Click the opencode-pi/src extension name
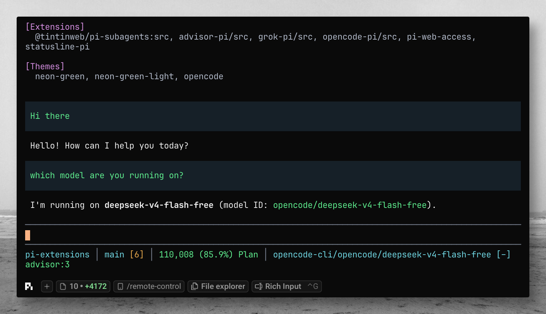The height and width of the screenshot is (314, 546). [x=360, y=37]
